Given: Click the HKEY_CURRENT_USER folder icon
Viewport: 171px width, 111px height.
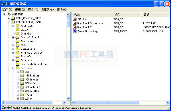Looking at the screenshot, I should click(13, 22).
